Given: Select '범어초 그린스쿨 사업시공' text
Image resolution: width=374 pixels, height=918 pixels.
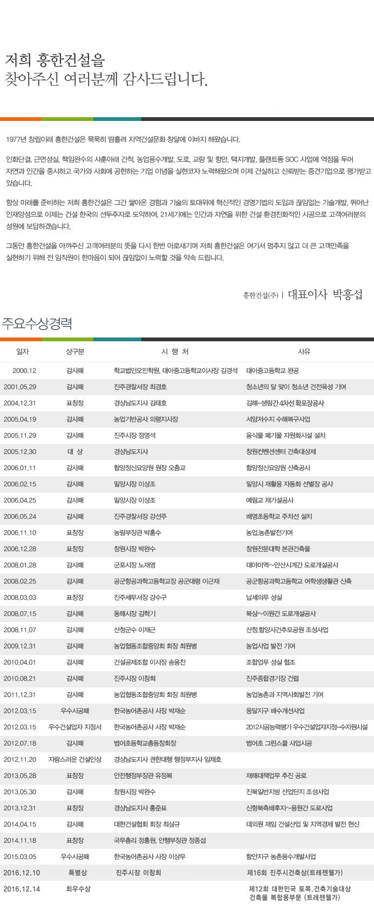Looking at the screenshot, I should coord(279,743).
